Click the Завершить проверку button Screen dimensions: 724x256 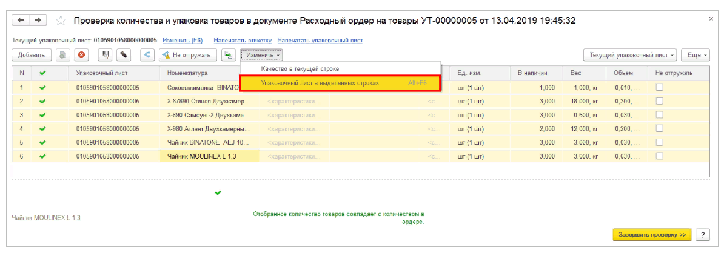(652, 235)
